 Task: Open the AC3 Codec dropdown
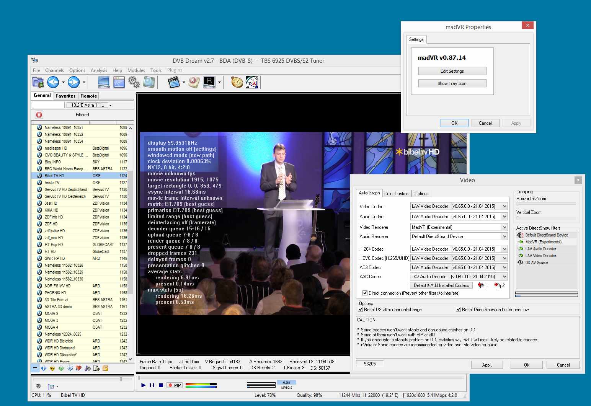point(459,267)
